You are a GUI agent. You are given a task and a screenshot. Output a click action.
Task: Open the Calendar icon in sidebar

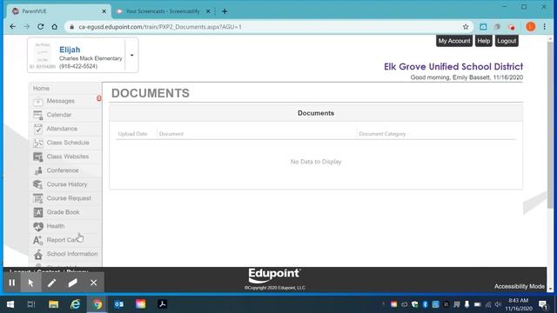click(x=38, y=115)
